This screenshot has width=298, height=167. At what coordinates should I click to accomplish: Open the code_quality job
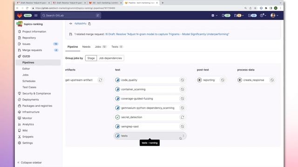(129, 80)
